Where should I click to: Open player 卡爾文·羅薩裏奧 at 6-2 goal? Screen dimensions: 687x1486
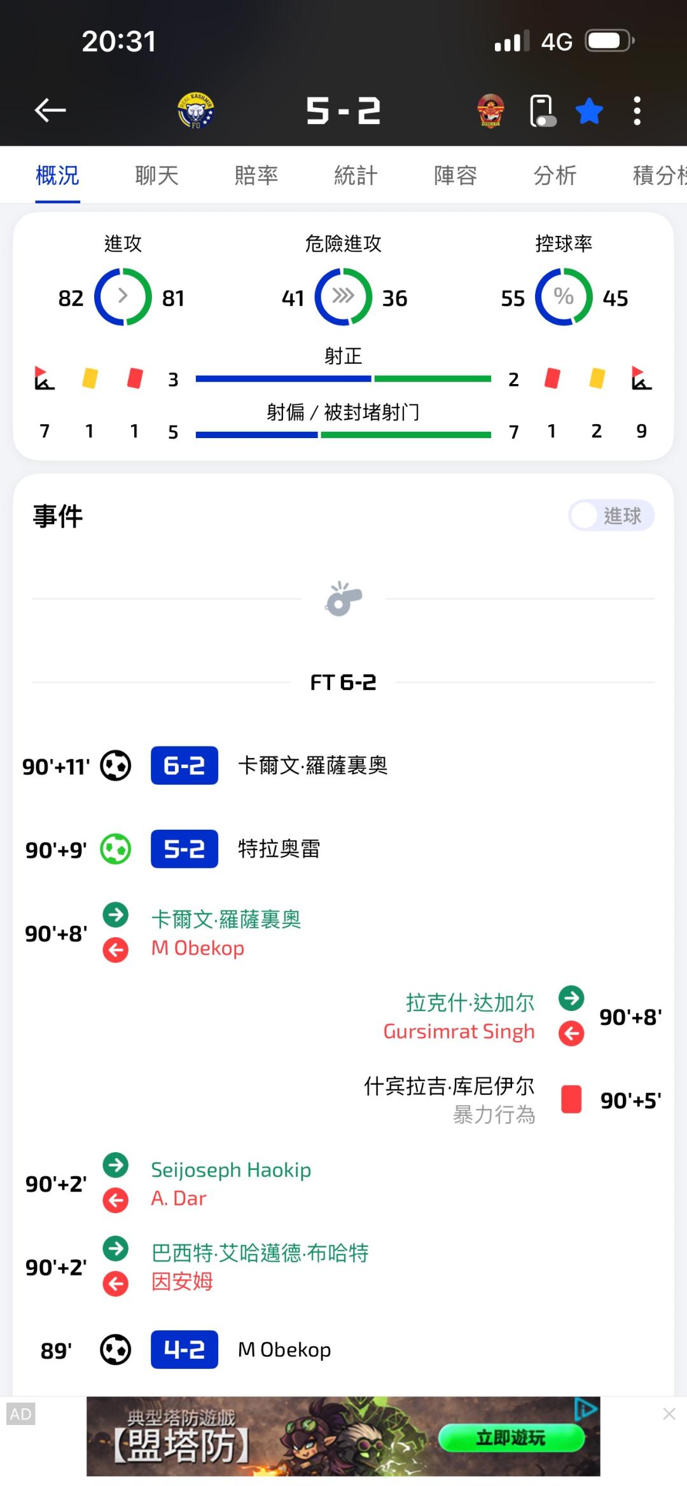(x=312, y=766)
